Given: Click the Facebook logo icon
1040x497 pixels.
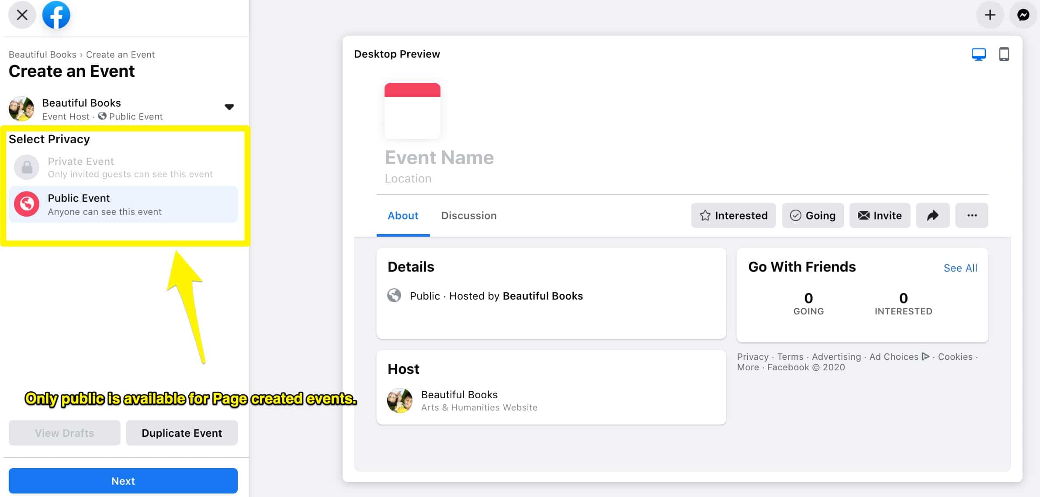Looking at the screenshot, I should click(x=56, y=15).
